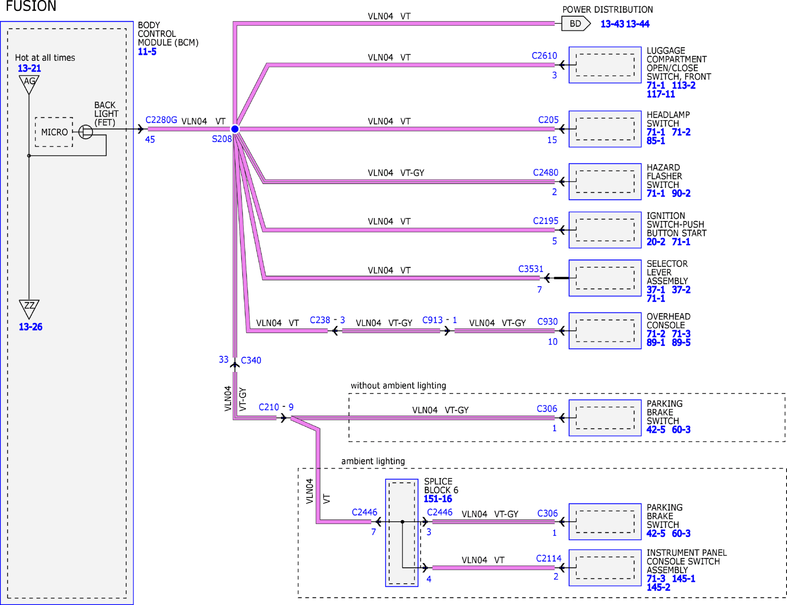Click the "Hot at all times" label
Viewport: 787px width, 605px height.
point(45,58)
